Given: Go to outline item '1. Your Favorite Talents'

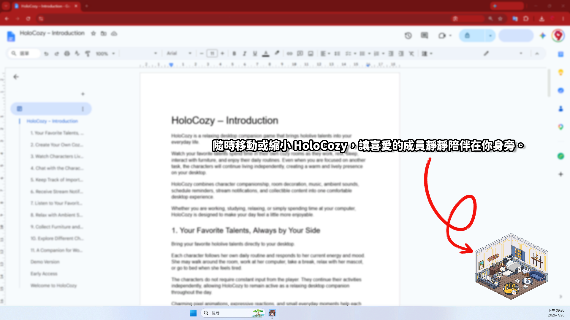Looking at the screenshot, I should pyautogui.click(x=57, y=133).
